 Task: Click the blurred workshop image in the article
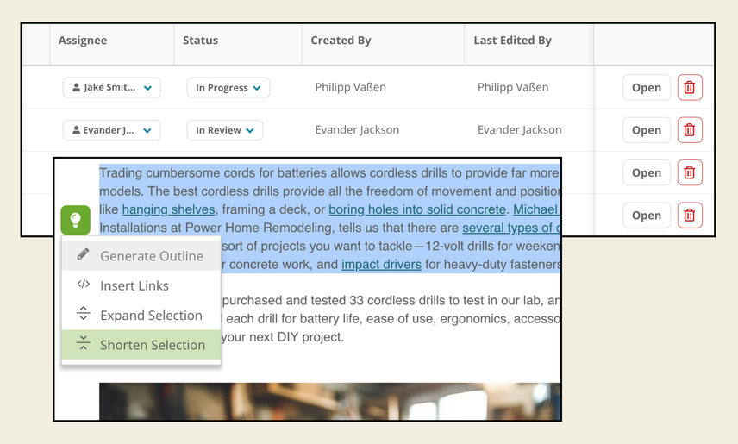coord(329,401)
